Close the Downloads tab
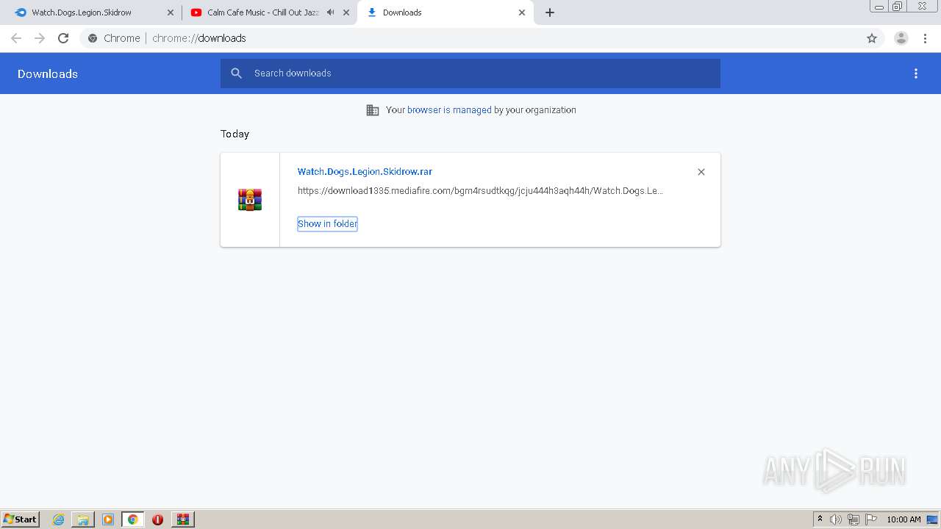The width and height of the screenshot is (941, 529). [x=522, y=12]
